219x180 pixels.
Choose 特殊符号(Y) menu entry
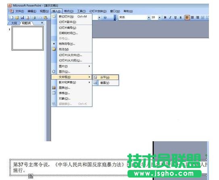point(71,44)
